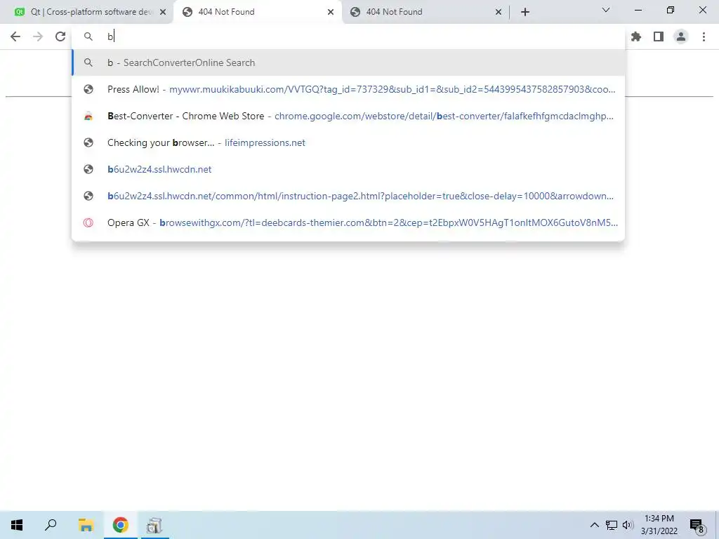Open the installer app on the taskbar
719x539 pixels.
(154, 525)
